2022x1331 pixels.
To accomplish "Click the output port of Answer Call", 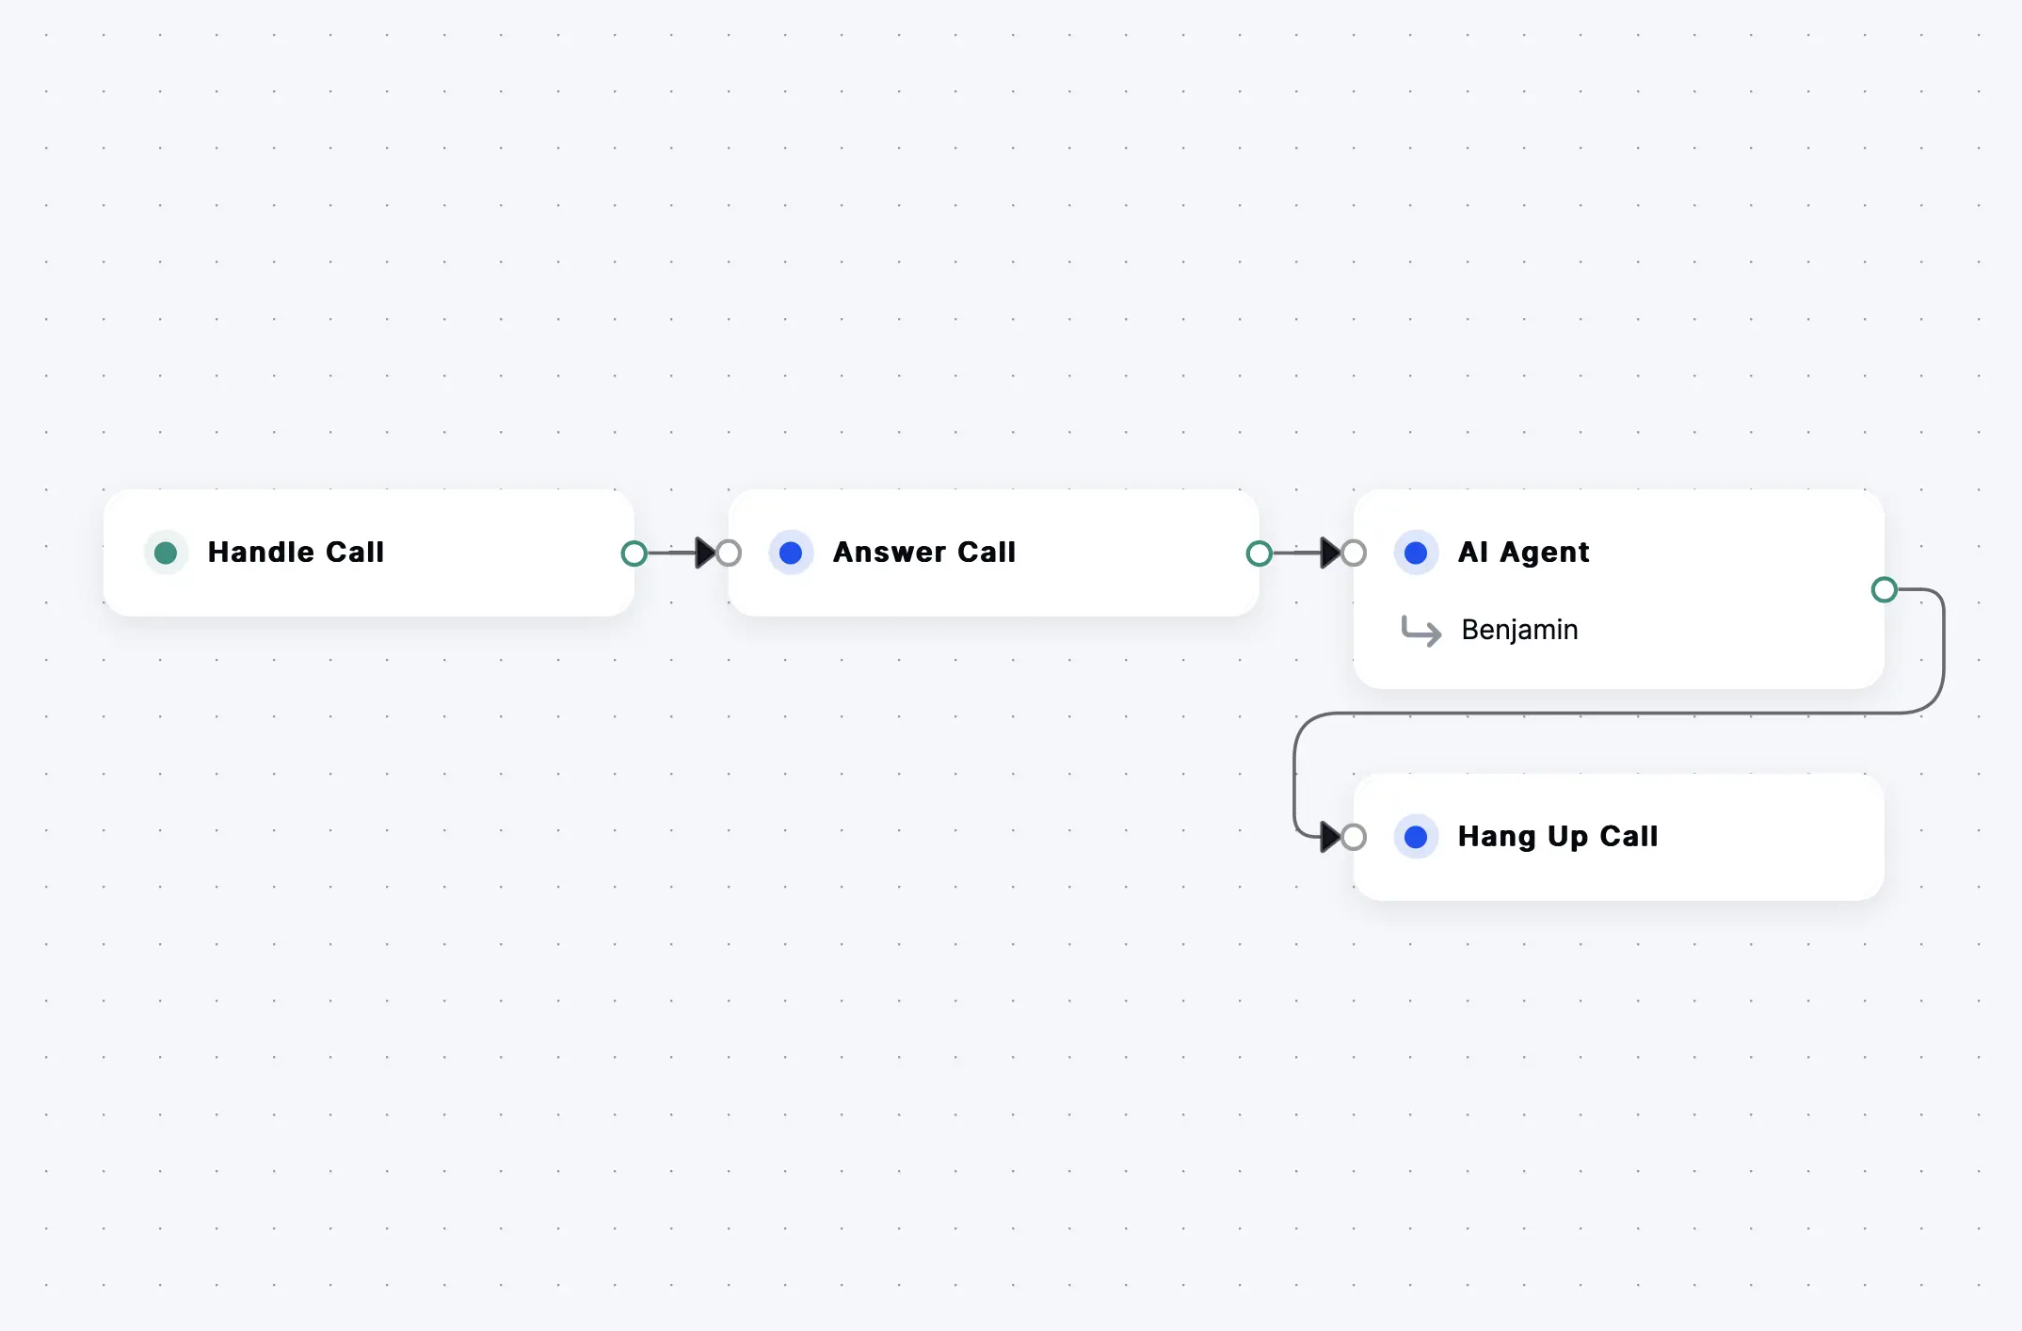I will pyautogui.click(x=1259, y=553).
